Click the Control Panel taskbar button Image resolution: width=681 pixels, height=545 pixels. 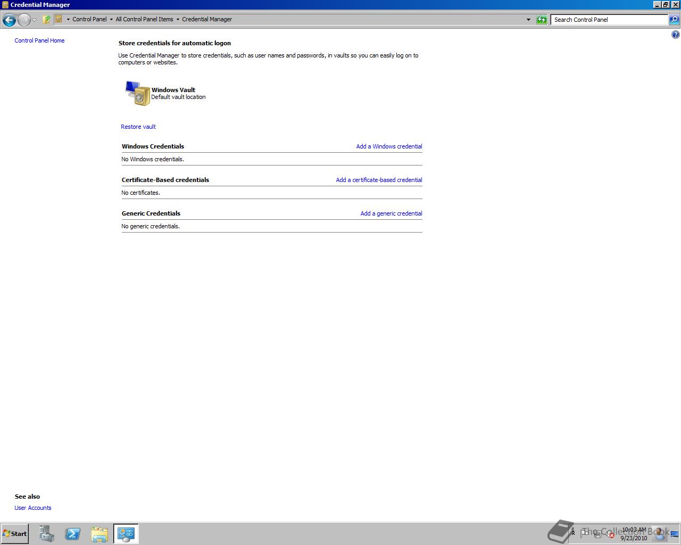point(126,534)
